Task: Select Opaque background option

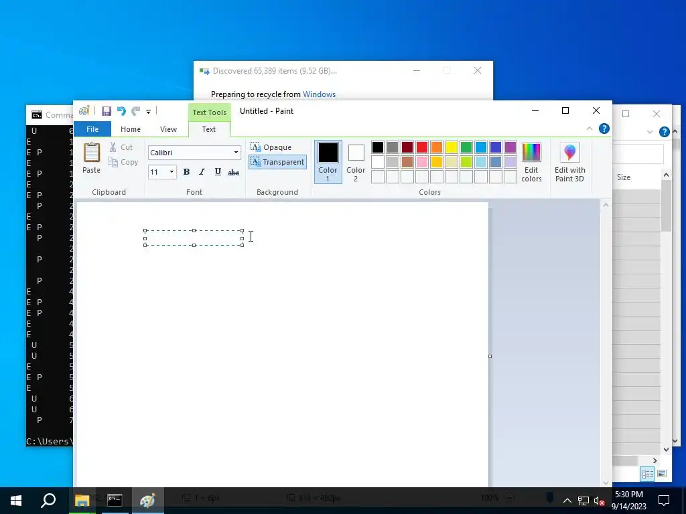Action: tap(271, 147)
